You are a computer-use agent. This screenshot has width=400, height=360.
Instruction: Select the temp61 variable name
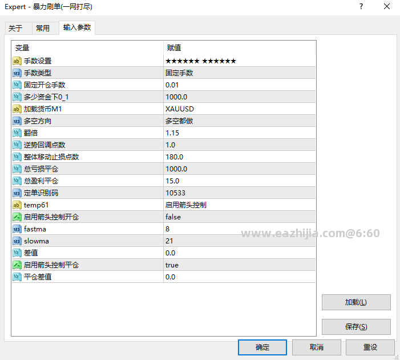pyautogui.click(x=36, y=205)
